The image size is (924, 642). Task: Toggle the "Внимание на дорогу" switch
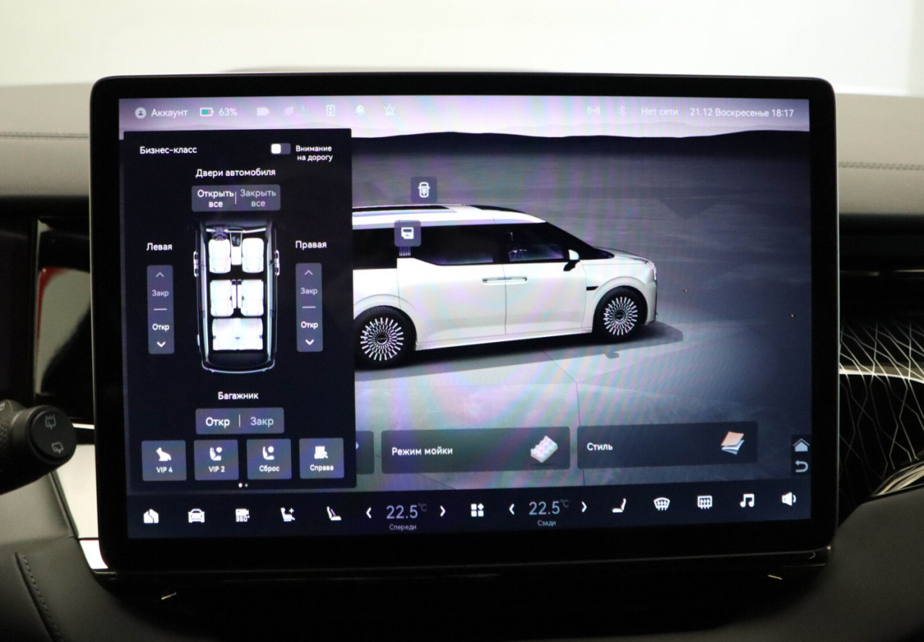(x=280, y=149)
